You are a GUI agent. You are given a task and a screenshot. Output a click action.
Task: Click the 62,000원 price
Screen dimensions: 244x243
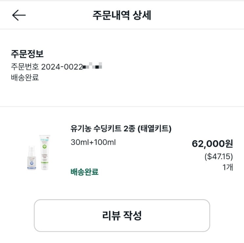pyautogui.click(x=212, y=144)
